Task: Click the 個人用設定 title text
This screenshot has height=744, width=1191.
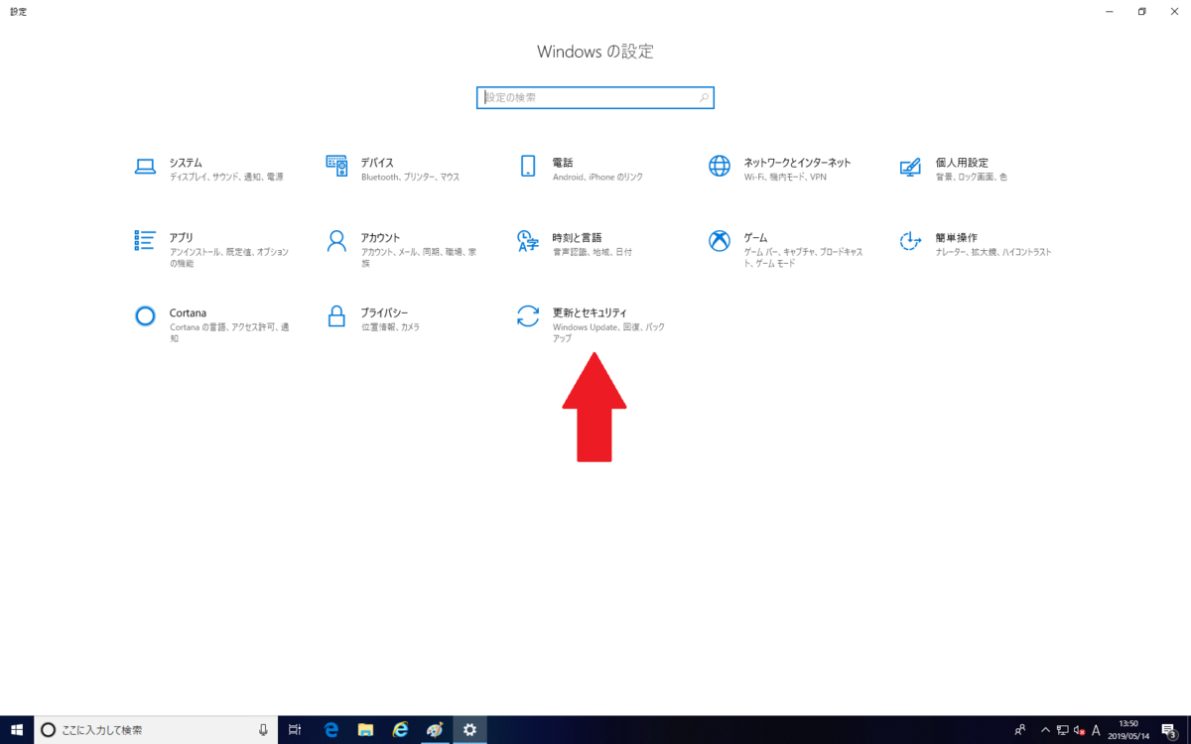Action: tap(961, 163)
